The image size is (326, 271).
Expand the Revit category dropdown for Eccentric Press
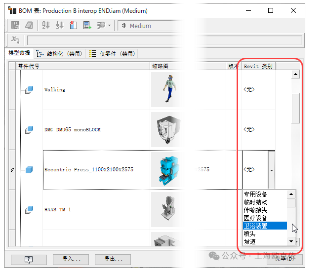272,169
